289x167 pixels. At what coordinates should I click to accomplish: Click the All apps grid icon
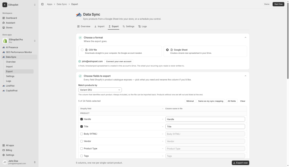[3, 145]
